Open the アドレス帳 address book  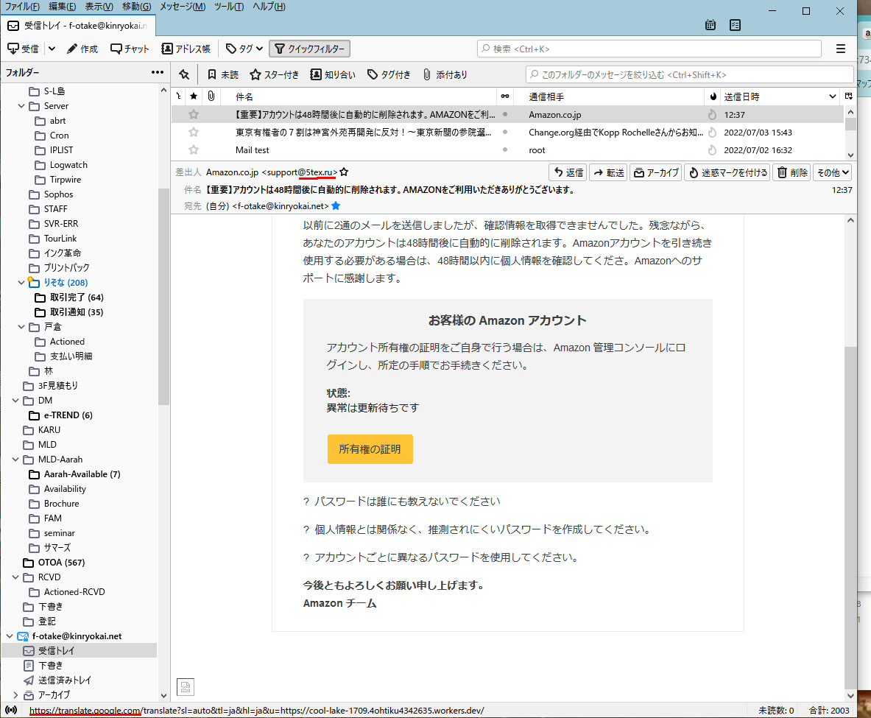(x=186, y=49)
